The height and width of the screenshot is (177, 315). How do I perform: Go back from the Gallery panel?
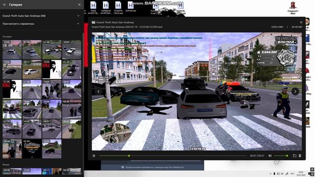coord(4,4)
